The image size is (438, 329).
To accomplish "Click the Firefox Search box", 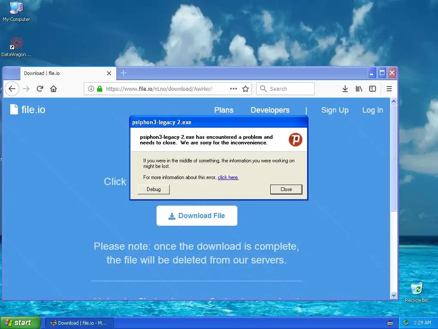I will [x=285, y=89].
